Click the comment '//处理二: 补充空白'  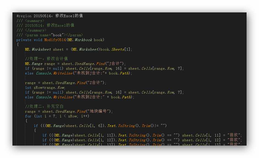click(x=44, y=107)
